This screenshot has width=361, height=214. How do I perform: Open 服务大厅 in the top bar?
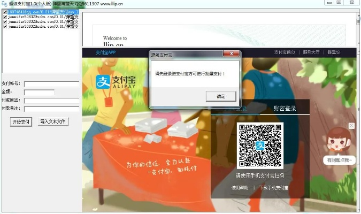[311, 52]
